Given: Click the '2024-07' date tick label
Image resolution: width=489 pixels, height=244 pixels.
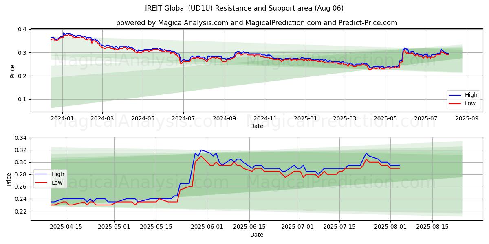Looking at the screenshot, I should pos(183,118).
